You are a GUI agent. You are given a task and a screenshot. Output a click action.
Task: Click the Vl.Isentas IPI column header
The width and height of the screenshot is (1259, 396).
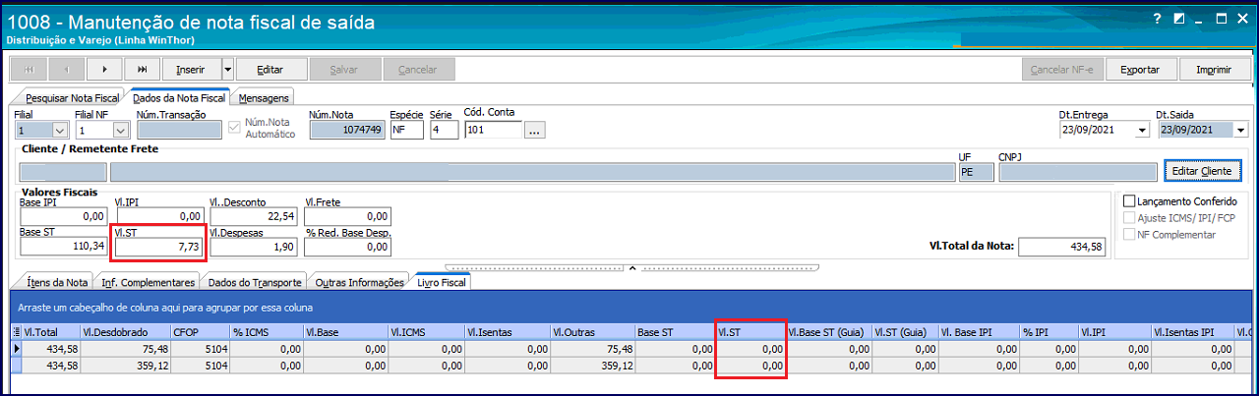pyautogui.click(x=1192, y=332)
